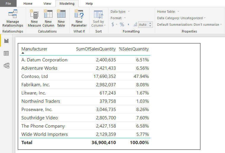Sort by %SalesQuantity column header
The width and height of the screenshot is (225, 153).
pyautogui.click(x=134, y=49)
